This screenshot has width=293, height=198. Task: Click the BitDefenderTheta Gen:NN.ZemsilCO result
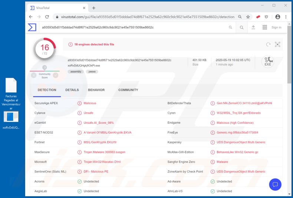244,103
